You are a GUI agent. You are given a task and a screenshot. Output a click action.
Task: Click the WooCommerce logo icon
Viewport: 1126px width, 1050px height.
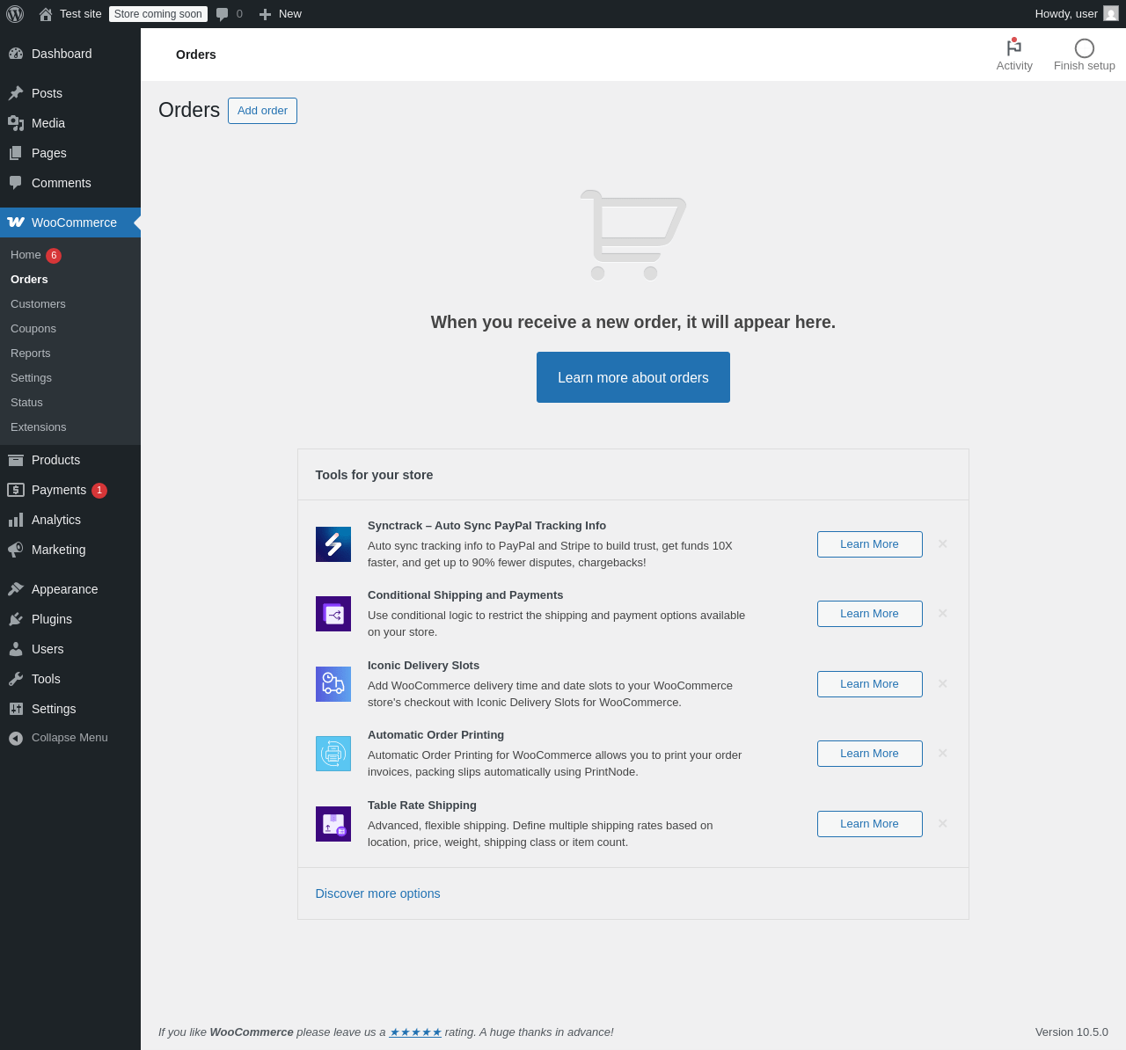16,222
